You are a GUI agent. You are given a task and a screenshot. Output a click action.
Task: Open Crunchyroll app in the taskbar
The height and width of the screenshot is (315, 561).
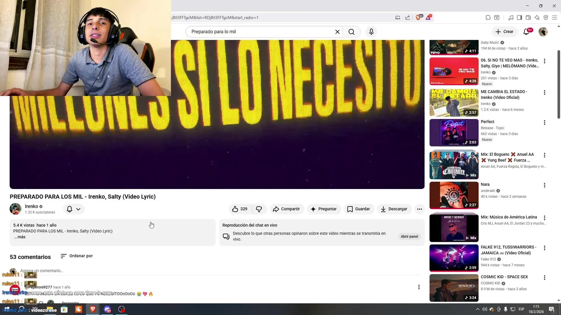tap(79, 309)
